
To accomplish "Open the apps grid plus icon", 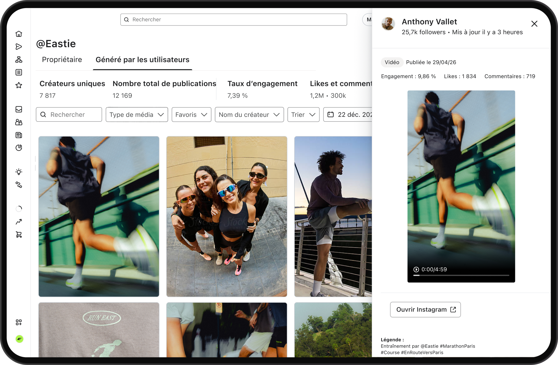I will click(19, 322).
